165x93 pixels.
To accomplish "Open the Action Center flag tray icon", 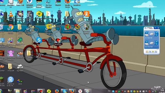I will point(146,91).
